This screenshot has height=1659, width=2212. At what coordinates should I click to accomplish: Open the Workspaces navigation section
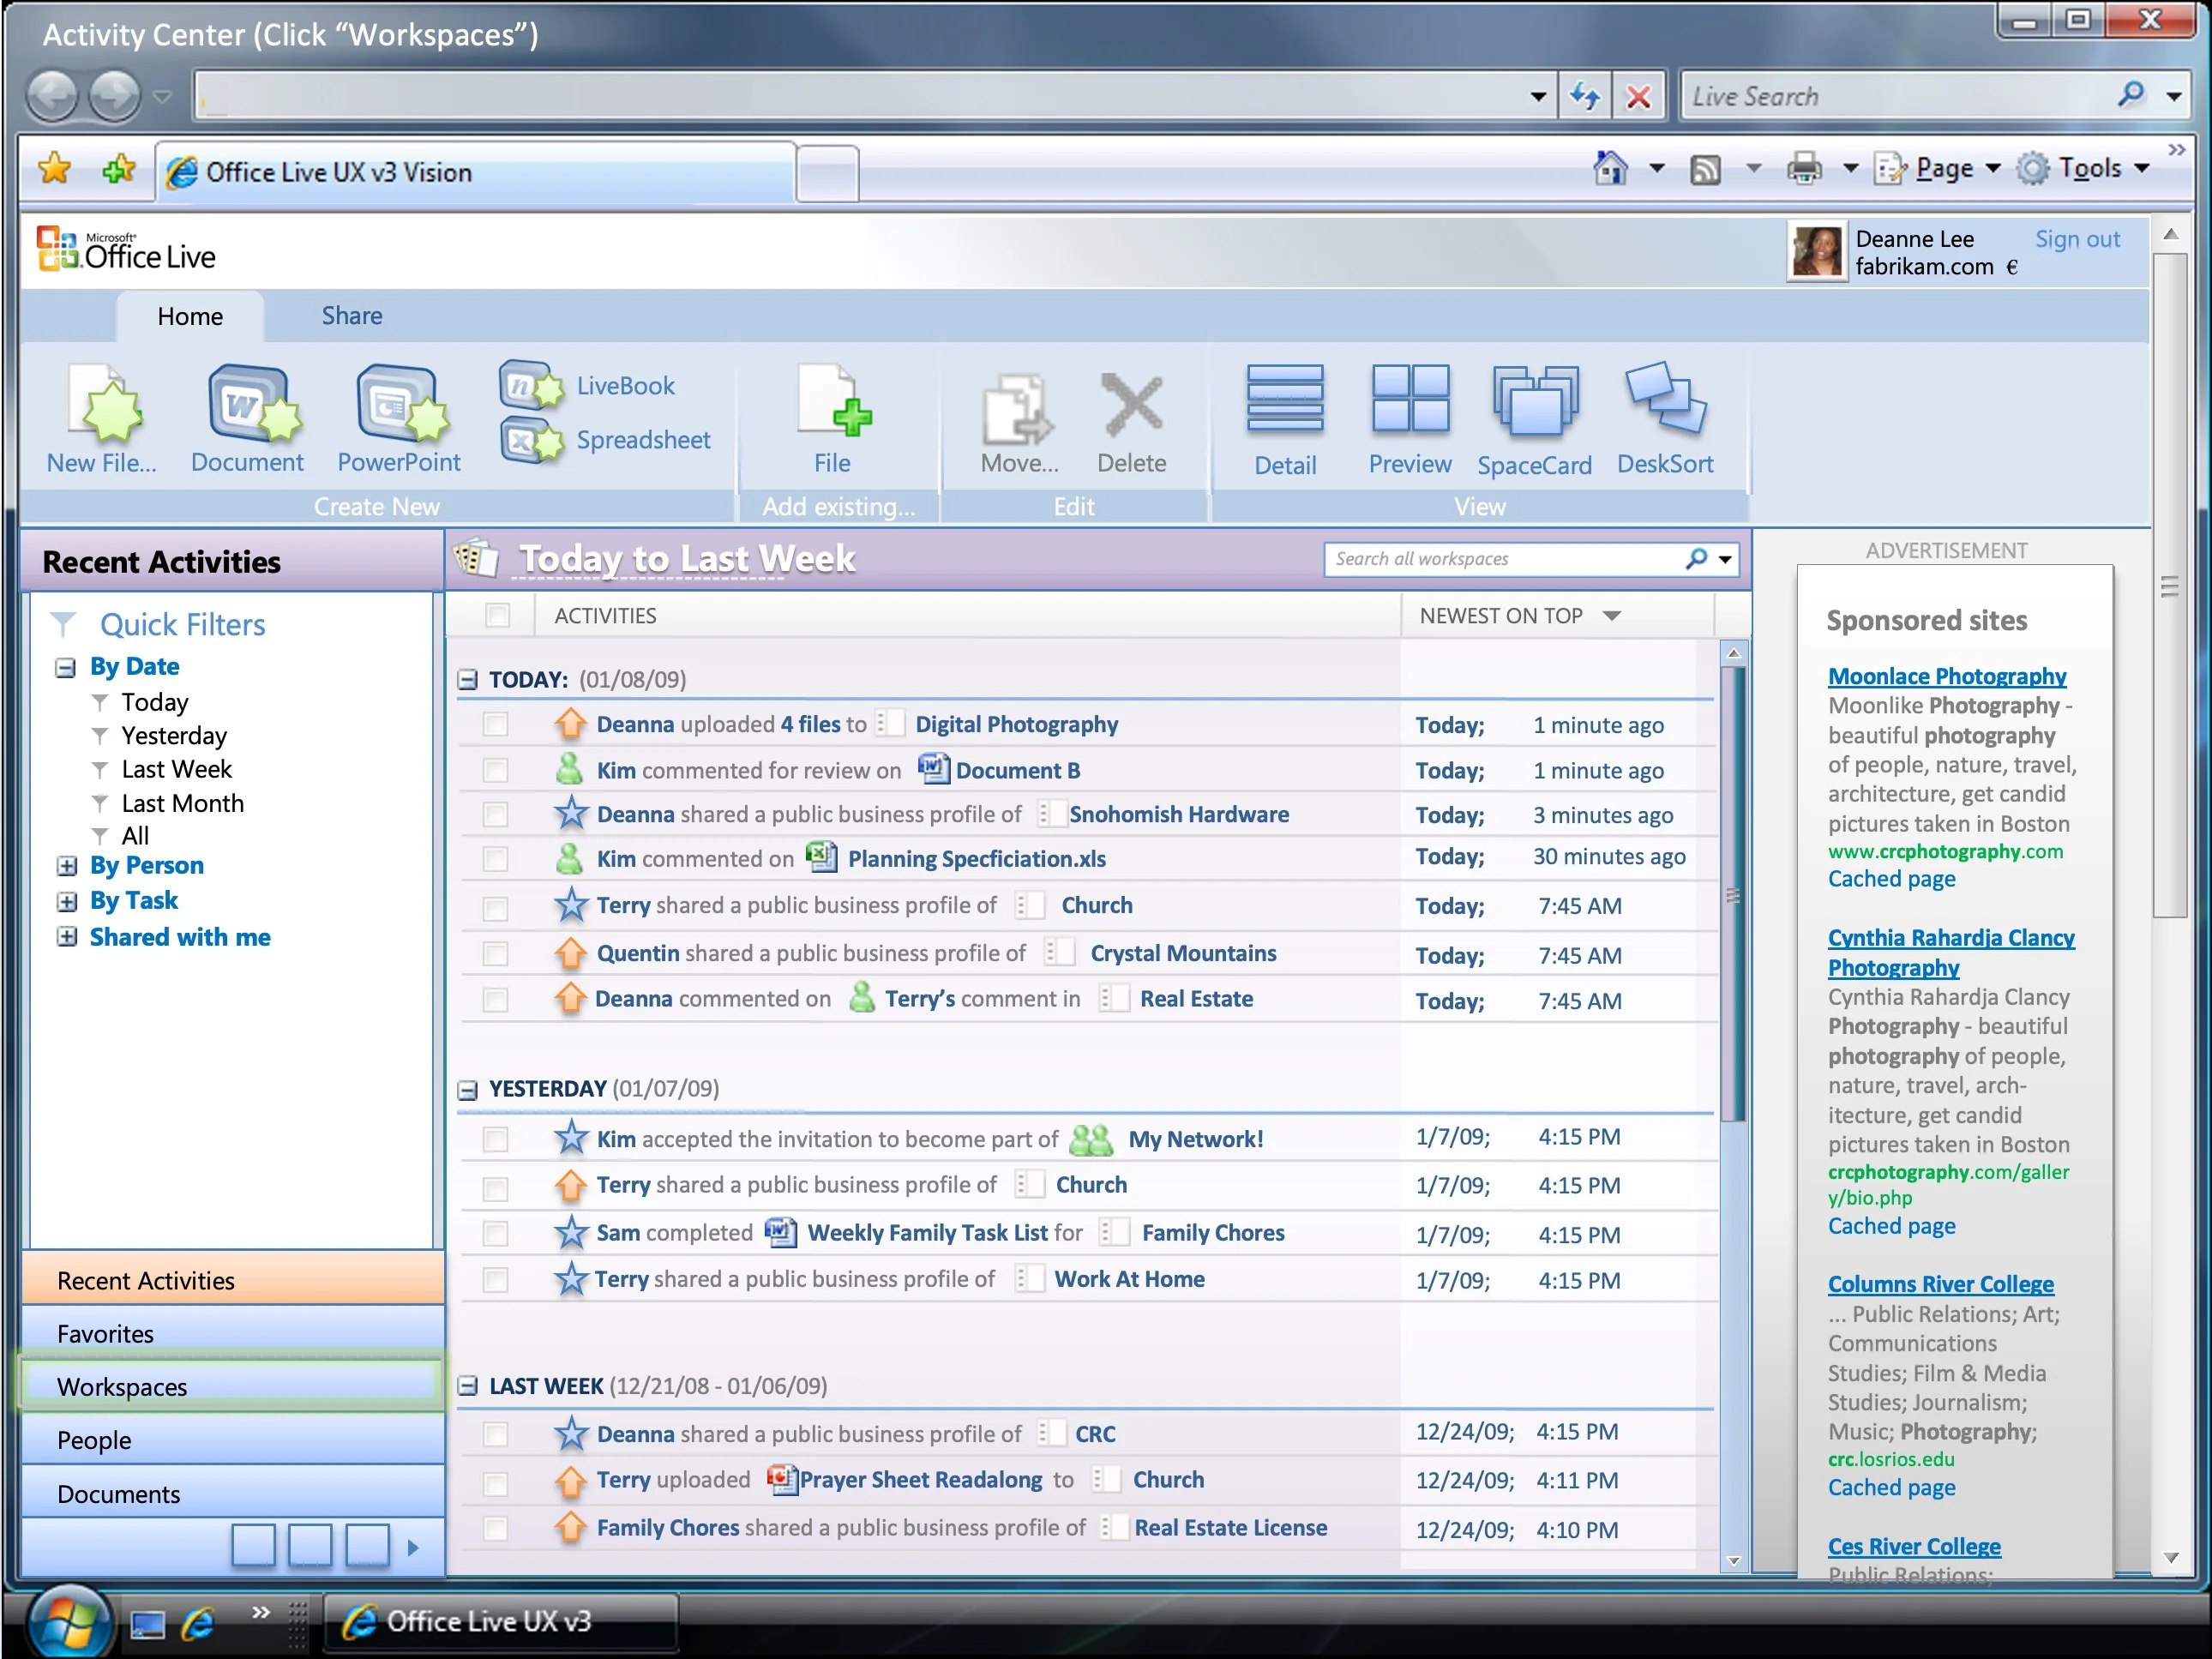[232, 1386]
